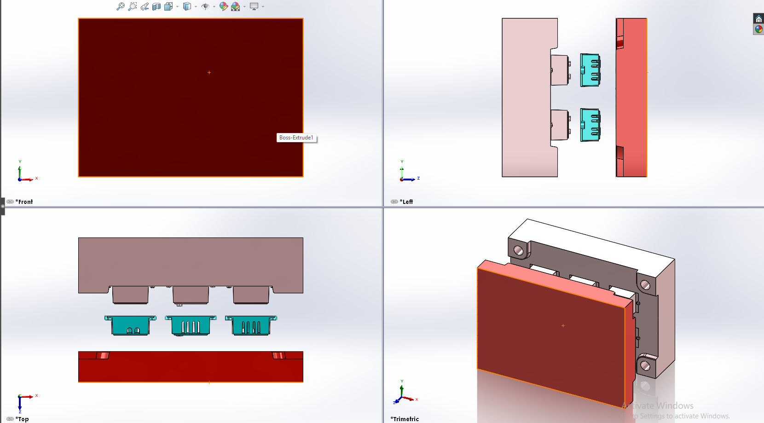Click the Apply Scene icon
This screenshot has height=423, width=764.
point(236,6)
